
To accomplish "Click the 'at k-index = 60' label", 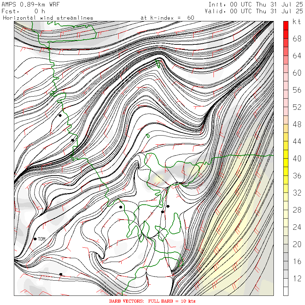I will coord(167,18).
